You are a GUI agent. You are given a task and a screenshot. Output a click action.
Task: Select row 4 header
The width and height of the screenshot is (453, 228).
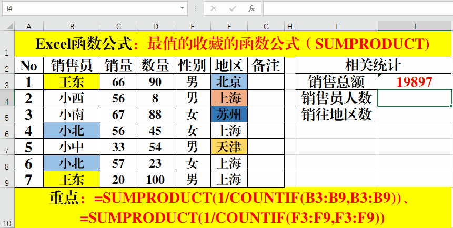7,98
